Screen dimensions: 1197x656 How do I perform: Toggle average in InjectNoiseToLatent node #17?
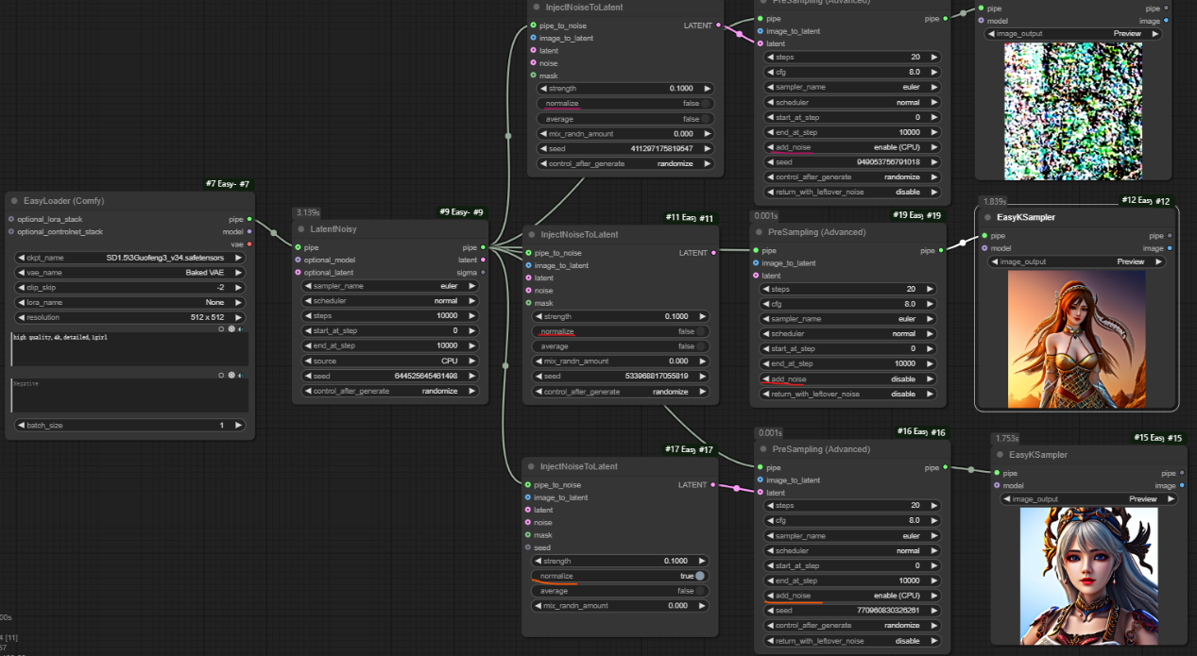[x=699, y=591]
